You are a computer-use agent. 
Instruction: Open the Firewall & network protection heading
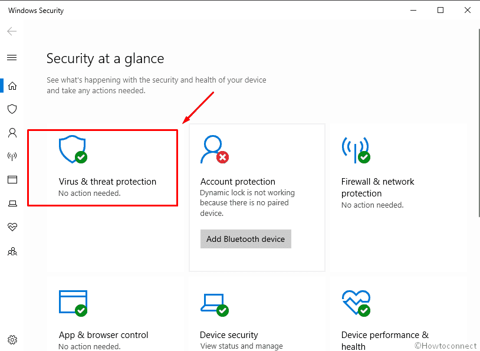pos(377,188)
